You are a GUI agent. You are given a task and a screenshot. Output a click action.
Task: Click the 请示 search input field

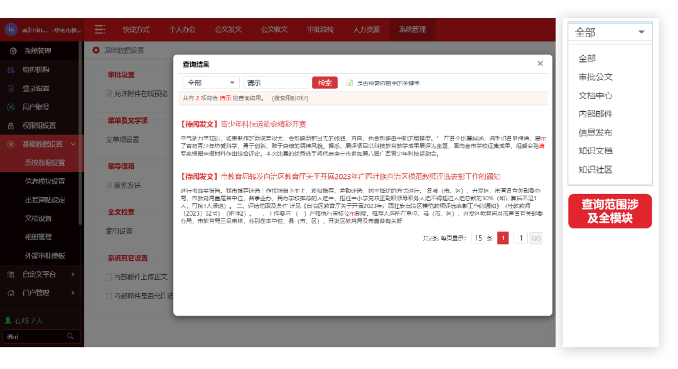276,82
